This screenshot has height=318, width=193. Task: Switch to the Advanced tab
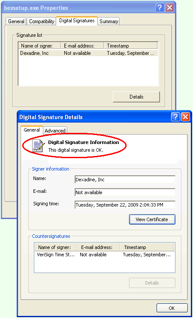click(55, 131)
